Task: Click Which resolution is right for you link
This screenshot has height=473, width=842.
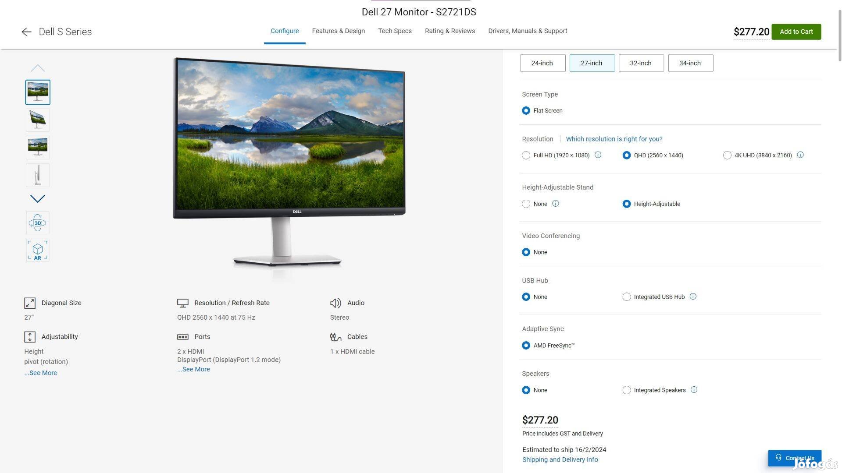Action: 614,138
